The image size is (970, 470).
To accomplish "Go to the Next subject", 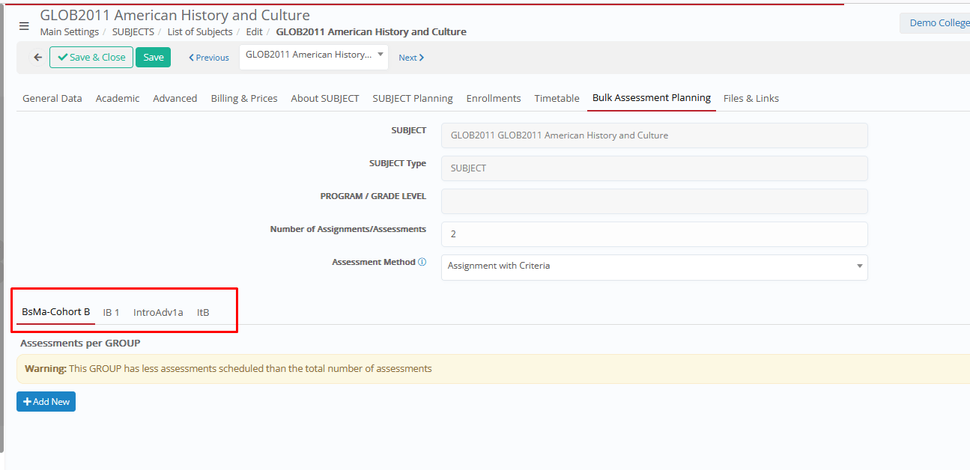I will click(x=411, y=58).
